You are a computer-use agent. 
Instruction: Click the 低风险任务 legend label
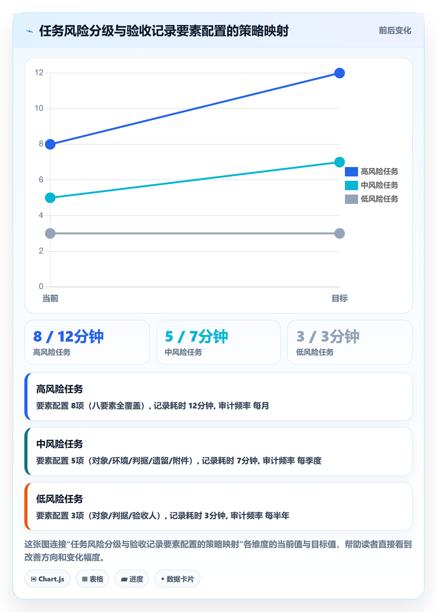(x=379, y=199)
